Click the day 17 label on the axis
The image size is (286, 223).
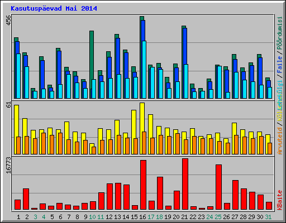coord(151,217)
